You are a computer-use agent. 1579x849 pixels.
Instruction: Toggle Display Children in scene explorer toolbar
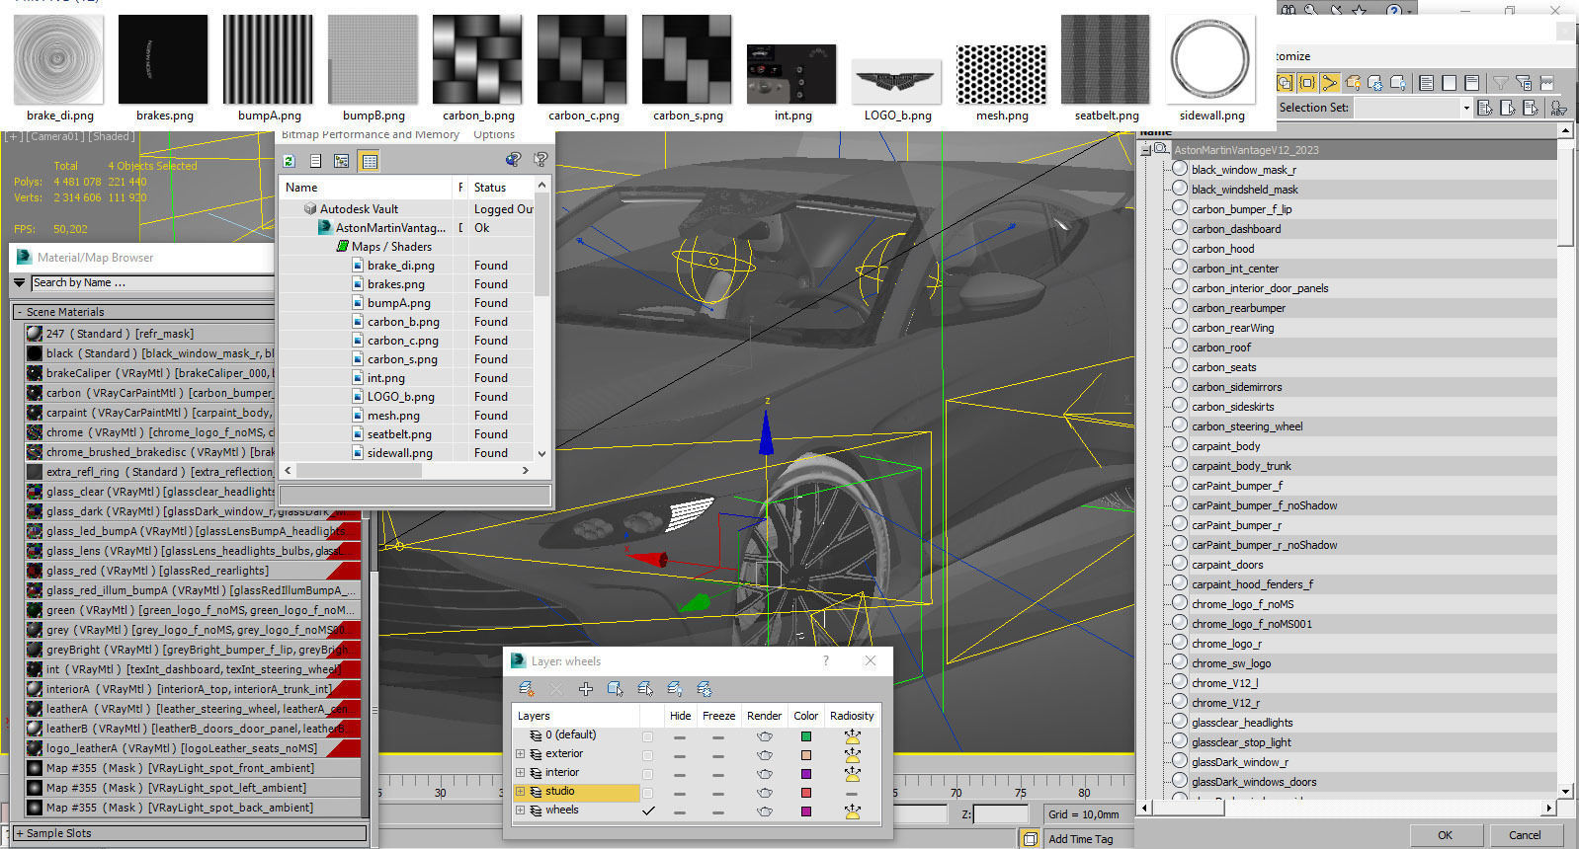(1285, 83)
